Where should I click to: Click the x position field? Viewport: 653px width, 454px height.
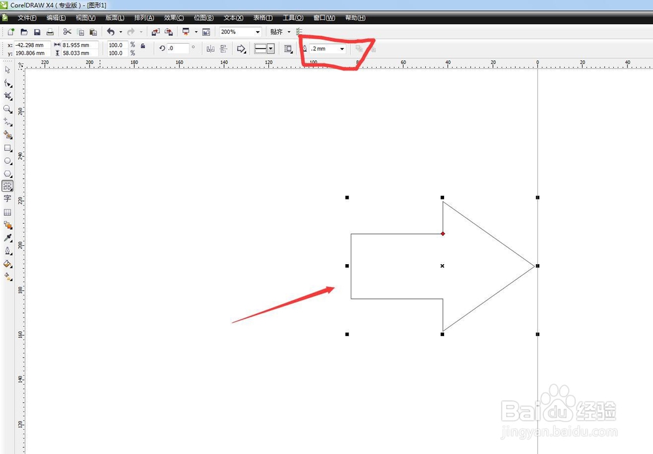coord(32,45)
